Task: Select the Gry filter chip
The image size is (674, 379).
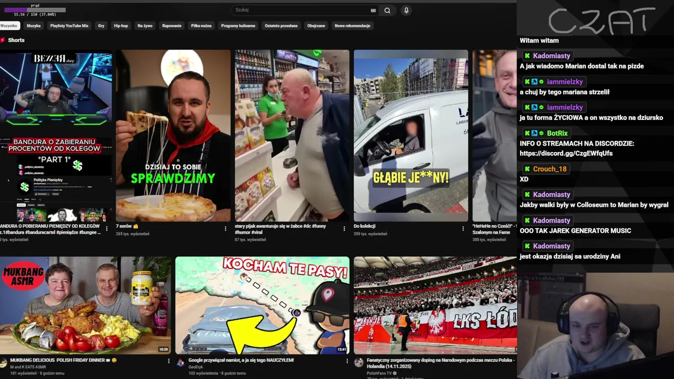Action: pos(101,25)
